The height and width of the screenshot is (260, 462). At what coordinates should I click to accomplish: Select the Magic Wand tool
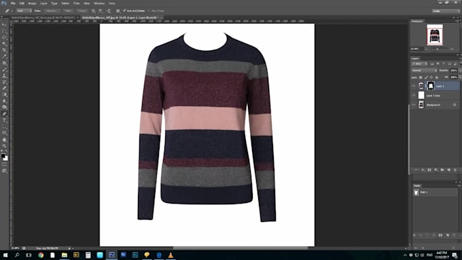click(x=4, y=44)
